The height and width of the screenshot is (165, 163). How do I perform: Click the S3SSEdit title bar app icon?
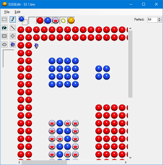pyautogui.click(x=5, y=4)
